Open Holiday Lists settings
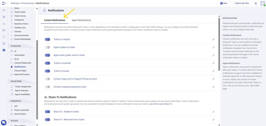The image size is (266, 126). pos(20,28)
